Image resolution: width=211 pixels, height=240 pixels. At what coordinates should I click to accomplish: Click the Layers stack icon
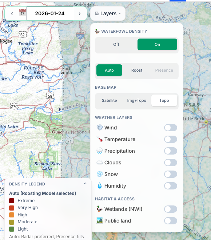coord(97,13)
